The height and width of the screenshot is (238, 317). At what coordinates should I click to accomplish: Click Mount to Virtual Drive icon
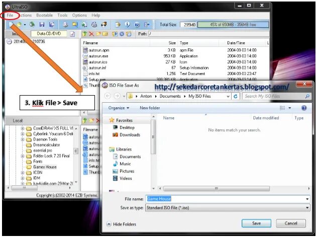(94, 25)
